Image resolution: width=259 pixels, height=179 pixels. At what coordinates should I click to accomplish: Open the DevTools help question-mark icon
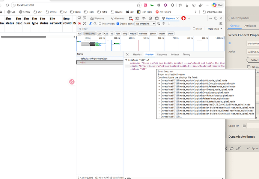(215, 18)
